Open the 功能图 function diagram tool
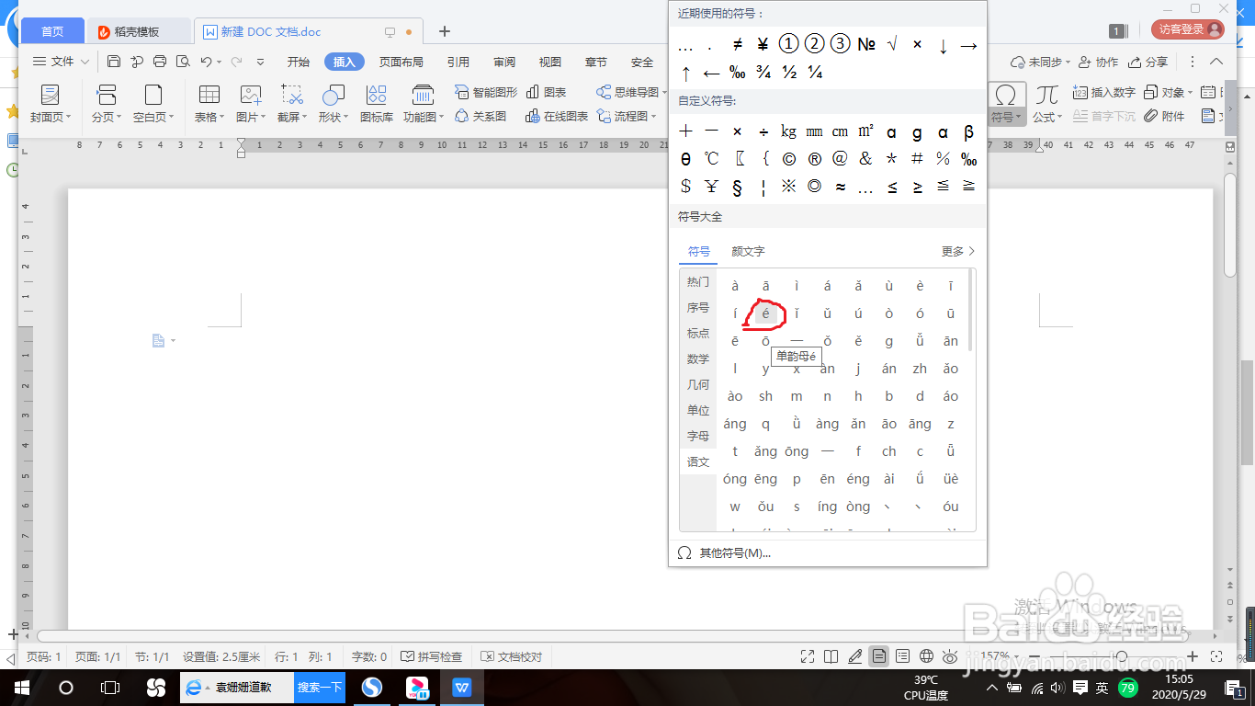 (x=423, y=103)
